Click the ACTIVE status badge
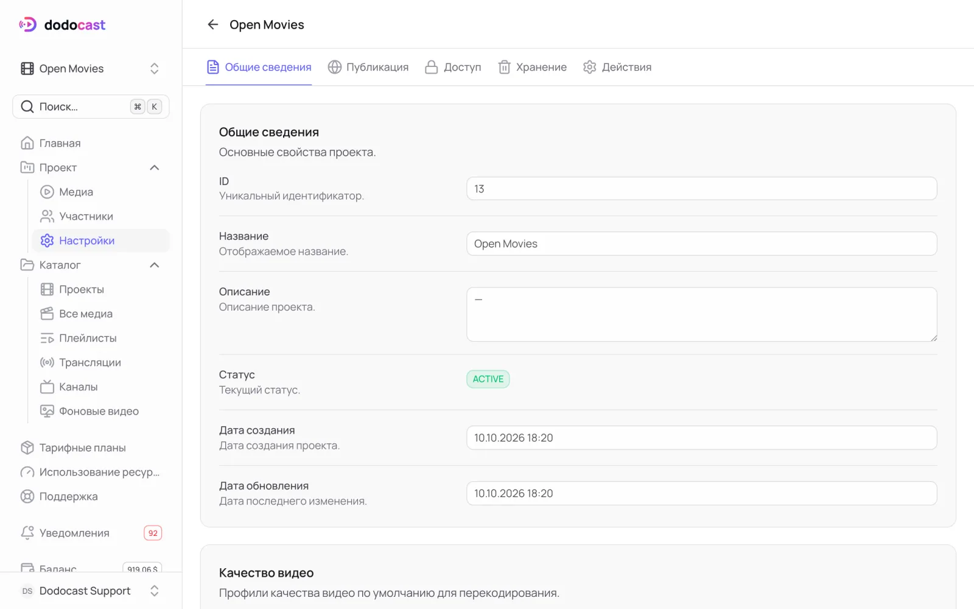This screenshot has width=974, height=609. point(488,379)
